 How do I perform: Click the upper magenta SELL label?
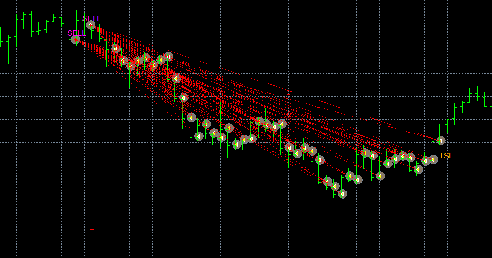(x=92, y=18)
